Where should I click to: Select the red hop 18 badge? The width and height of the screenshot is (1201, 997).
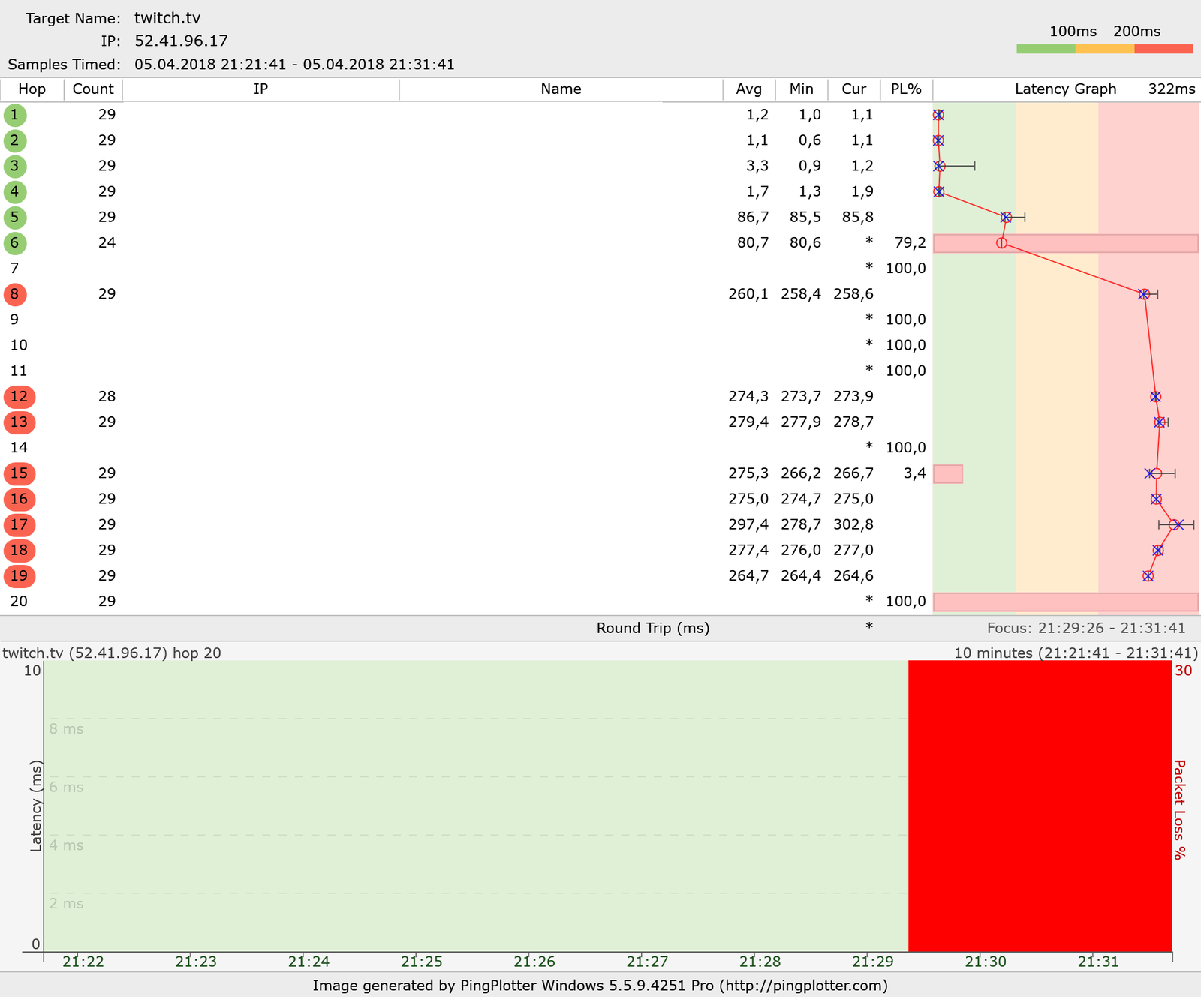(19, 550)
